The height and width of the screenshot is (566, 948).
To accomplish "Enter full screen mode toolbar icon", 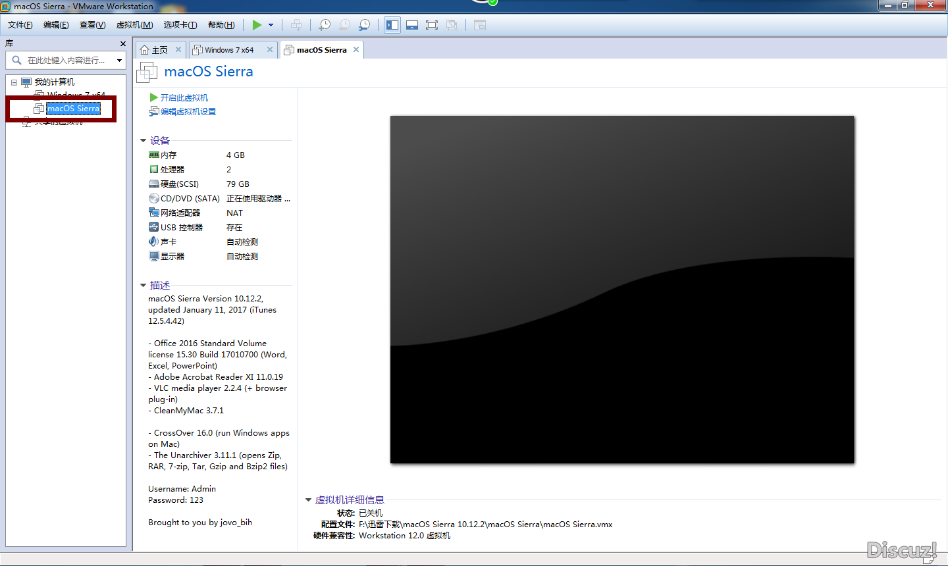I will point(432,25).
